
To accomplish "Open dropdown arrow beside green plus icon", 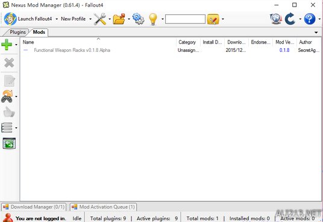I will [x=16, y=45].
